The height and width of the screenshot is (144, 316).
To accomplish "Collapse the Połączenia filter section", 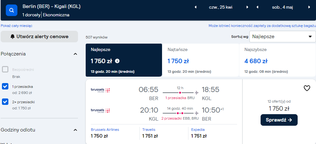I will 75,54.
